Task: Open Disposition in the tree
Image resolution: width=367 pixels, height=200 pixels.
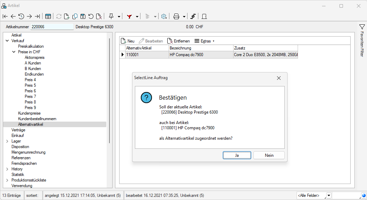Action: pos(20,147)
